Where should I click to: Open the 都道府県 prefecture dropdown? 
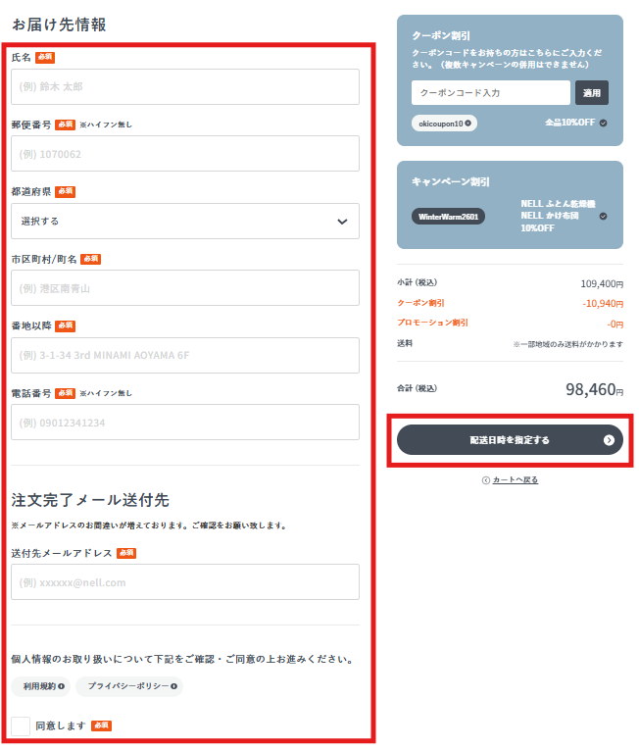[185, 221]
